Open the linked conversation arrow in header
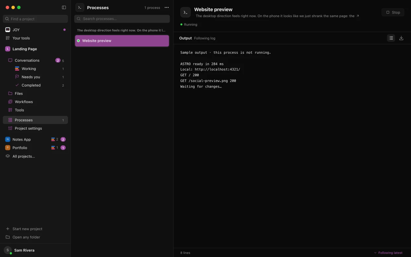The image size is (411, 257). coord(358,16)
